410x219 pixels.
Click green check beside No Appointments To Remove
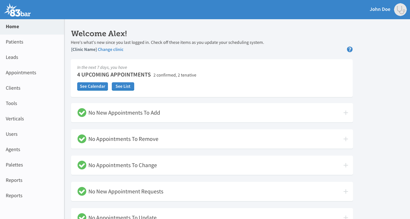tap(82, 139)
